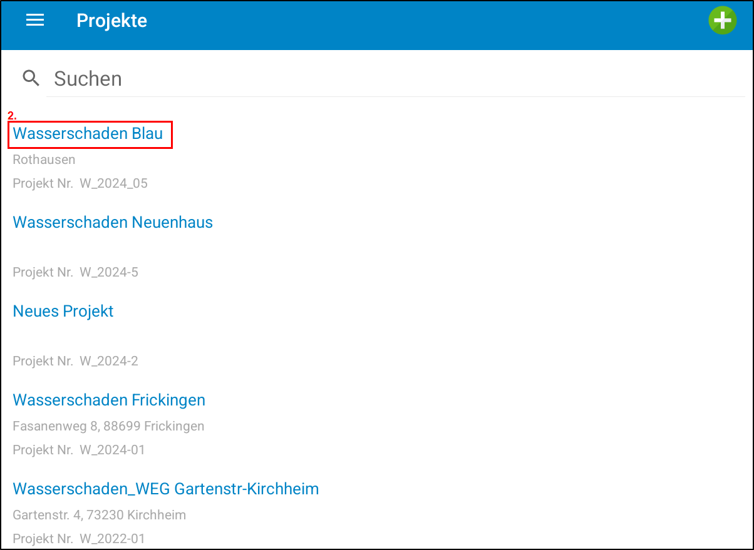The height and width of the screenshot is (550, 754).
Task: Click project number W_2024-2
Action: point(76,361)
